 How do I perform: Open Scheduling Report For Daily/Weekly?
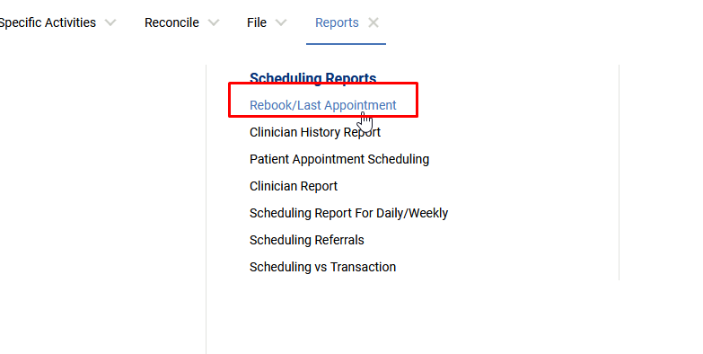pos(349,213)
